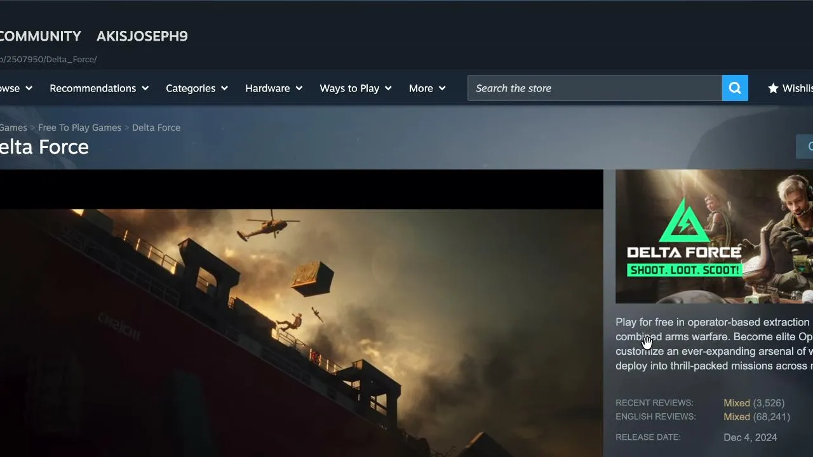813x457 pixels.
Task: Focus the Search the store field
Action: [595, 88]
